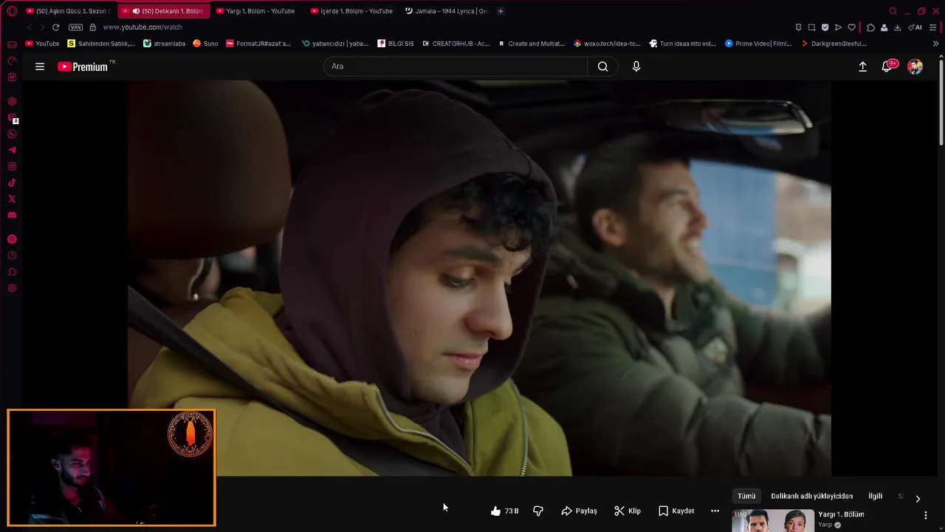Select the İlgili filter chip
Screen dimensions: 945x532
pyautogui.click(x=876, y=496)
